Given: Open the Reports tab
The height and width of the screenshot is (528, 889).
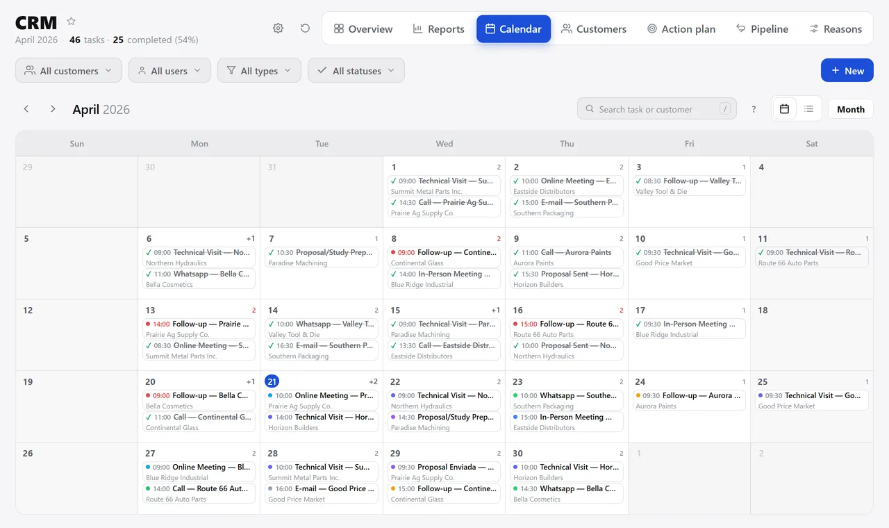Looking at the screenshot, I should click(x=438, y=29).
